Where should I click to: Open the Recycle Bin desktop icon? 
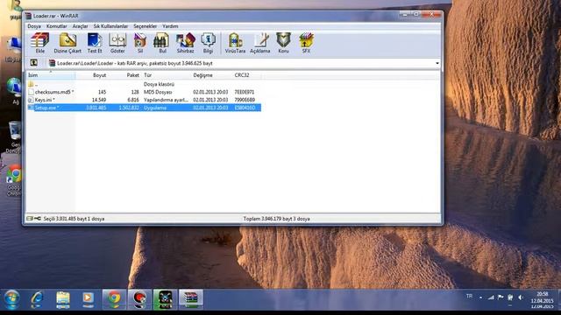click(15, 136)
